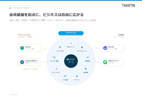Open the Discord integration card
Viewport: 142px width, 98px height.
[113, 48]
